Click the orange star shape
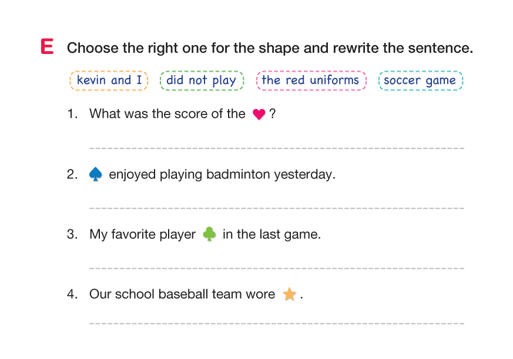Viewport: 513px width, 359px height. tap(289, 294)
